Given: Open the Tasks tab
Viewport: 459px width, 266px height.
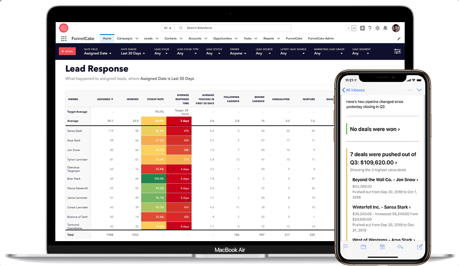Looking at the screenshot, I should coord(247,38).
